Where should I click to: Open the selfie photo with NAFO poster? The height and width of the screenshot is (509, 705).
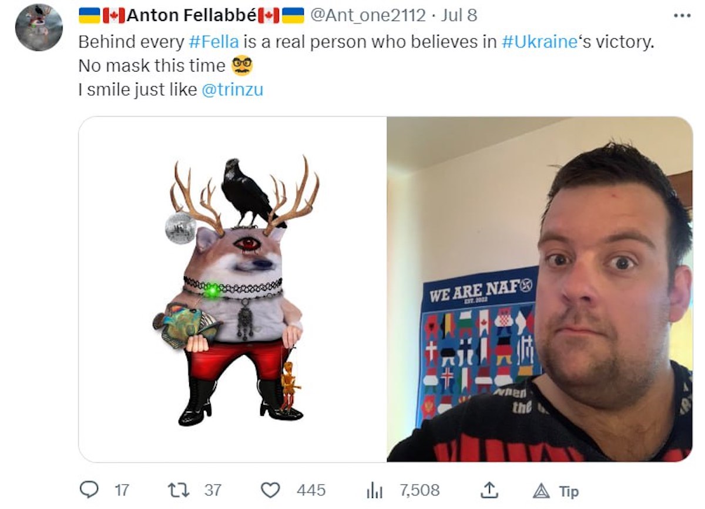coord(540,289)
